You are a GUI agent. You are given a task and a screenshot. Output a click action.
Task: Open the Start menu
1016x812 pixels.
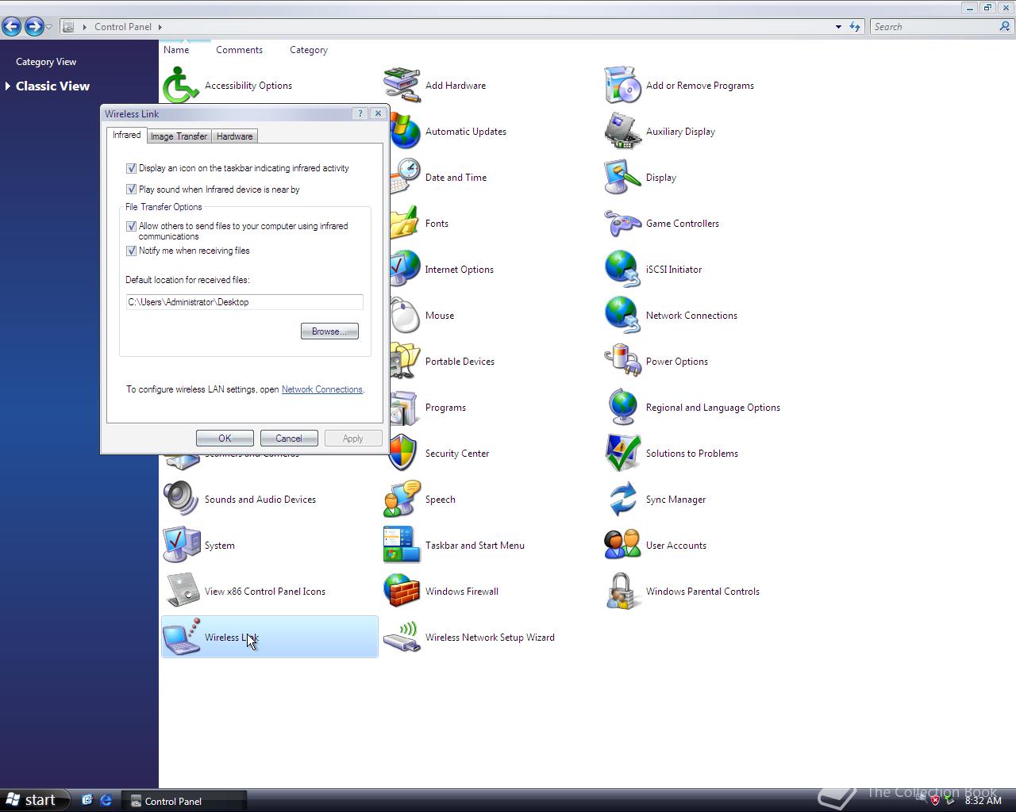[35, 800]
